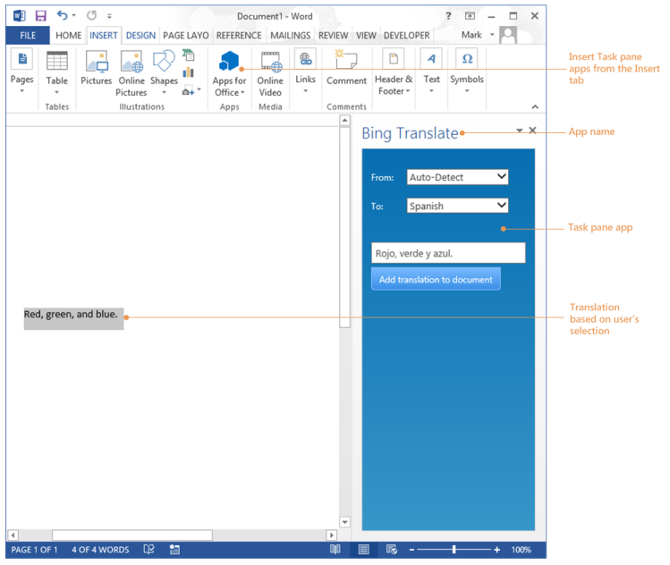The width and height of the screenshot is (670, 565).
Task: Insert an Online Video
Action: pos(270,73)
